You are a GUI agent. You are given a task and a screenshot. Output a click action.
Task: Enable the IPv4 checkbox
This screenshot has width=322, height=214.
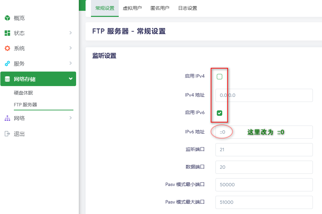(x=220, y=77)
